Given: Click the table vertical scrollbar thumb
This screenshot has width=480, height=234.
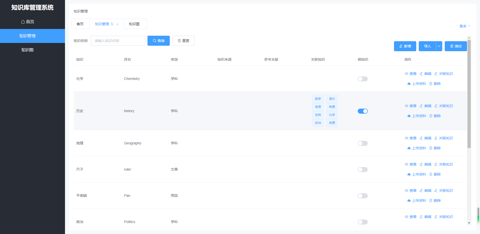Looking at the screenshot, I should [x=469, y=94].
